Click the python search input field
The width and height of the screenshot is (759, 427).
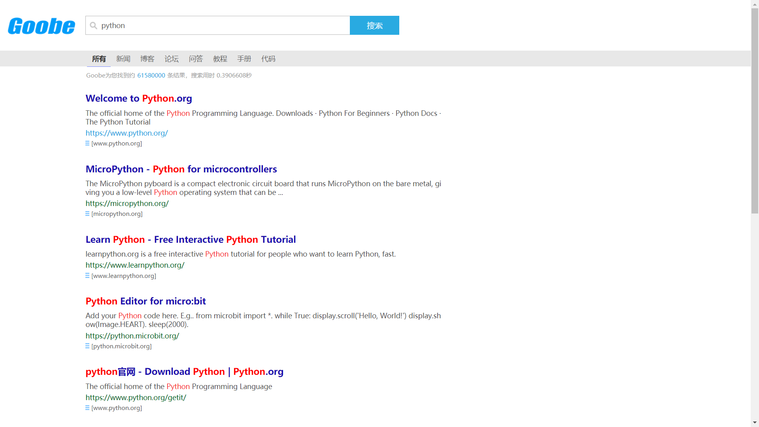(x=218, y=25)
